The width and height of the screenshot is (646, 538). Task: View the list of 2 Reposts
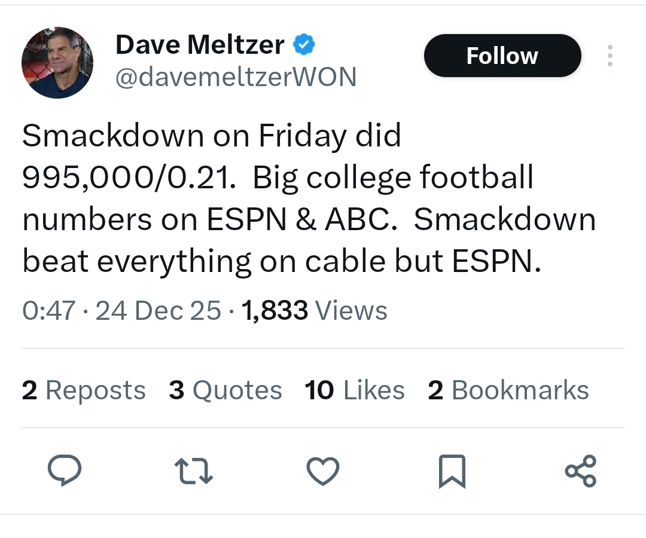click(x=84, y=390)
